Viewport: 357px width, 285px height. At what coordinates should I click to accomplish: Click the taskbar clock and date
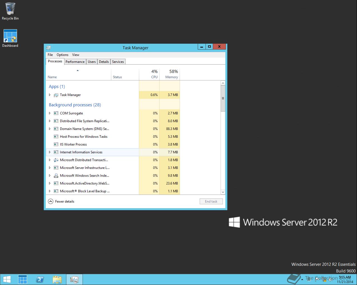click(345, 279)
